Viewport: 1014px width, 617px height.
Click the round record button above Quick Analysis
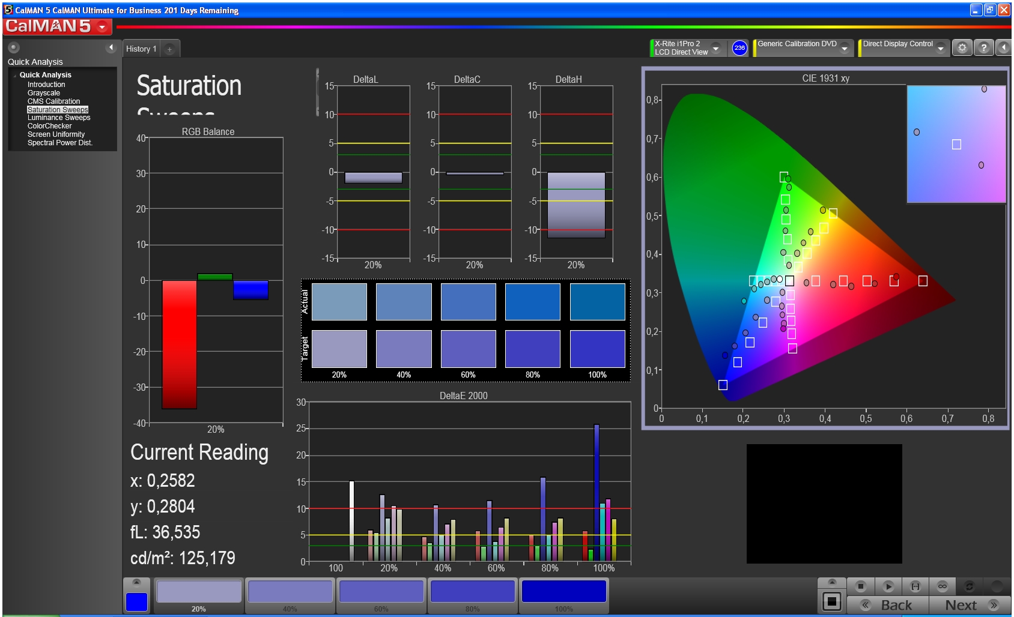point(14,47)
